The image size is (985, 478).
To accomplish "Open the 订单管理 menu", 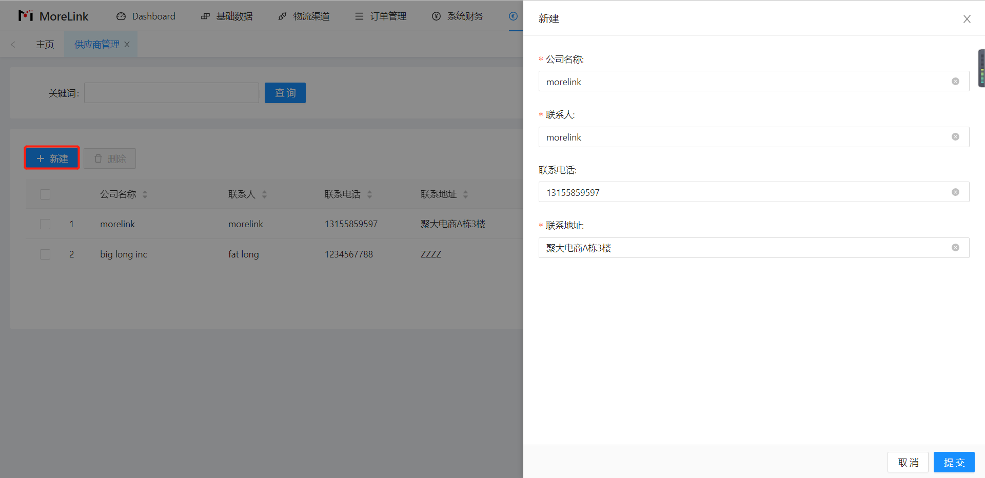I will pyautogui.click(x=381, y=16).
